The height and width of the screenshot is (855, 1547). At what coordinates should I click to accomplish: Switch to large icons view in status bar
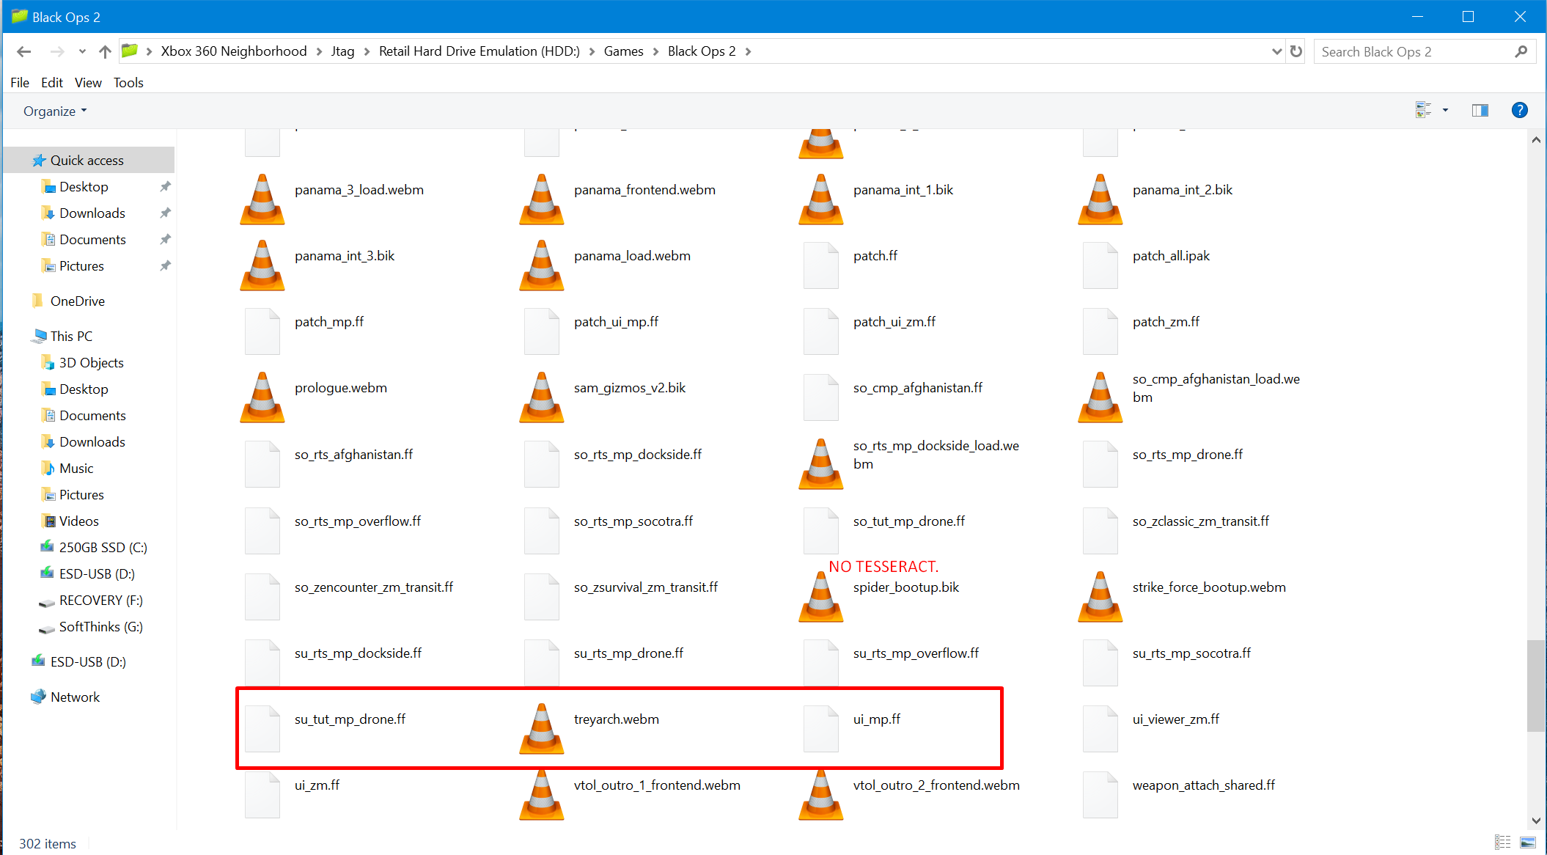(1528, 843)
